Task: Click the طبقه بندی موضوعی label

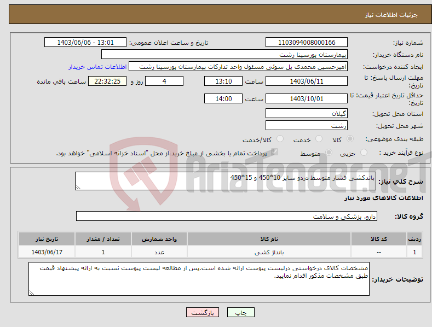Action: (394, 139)
